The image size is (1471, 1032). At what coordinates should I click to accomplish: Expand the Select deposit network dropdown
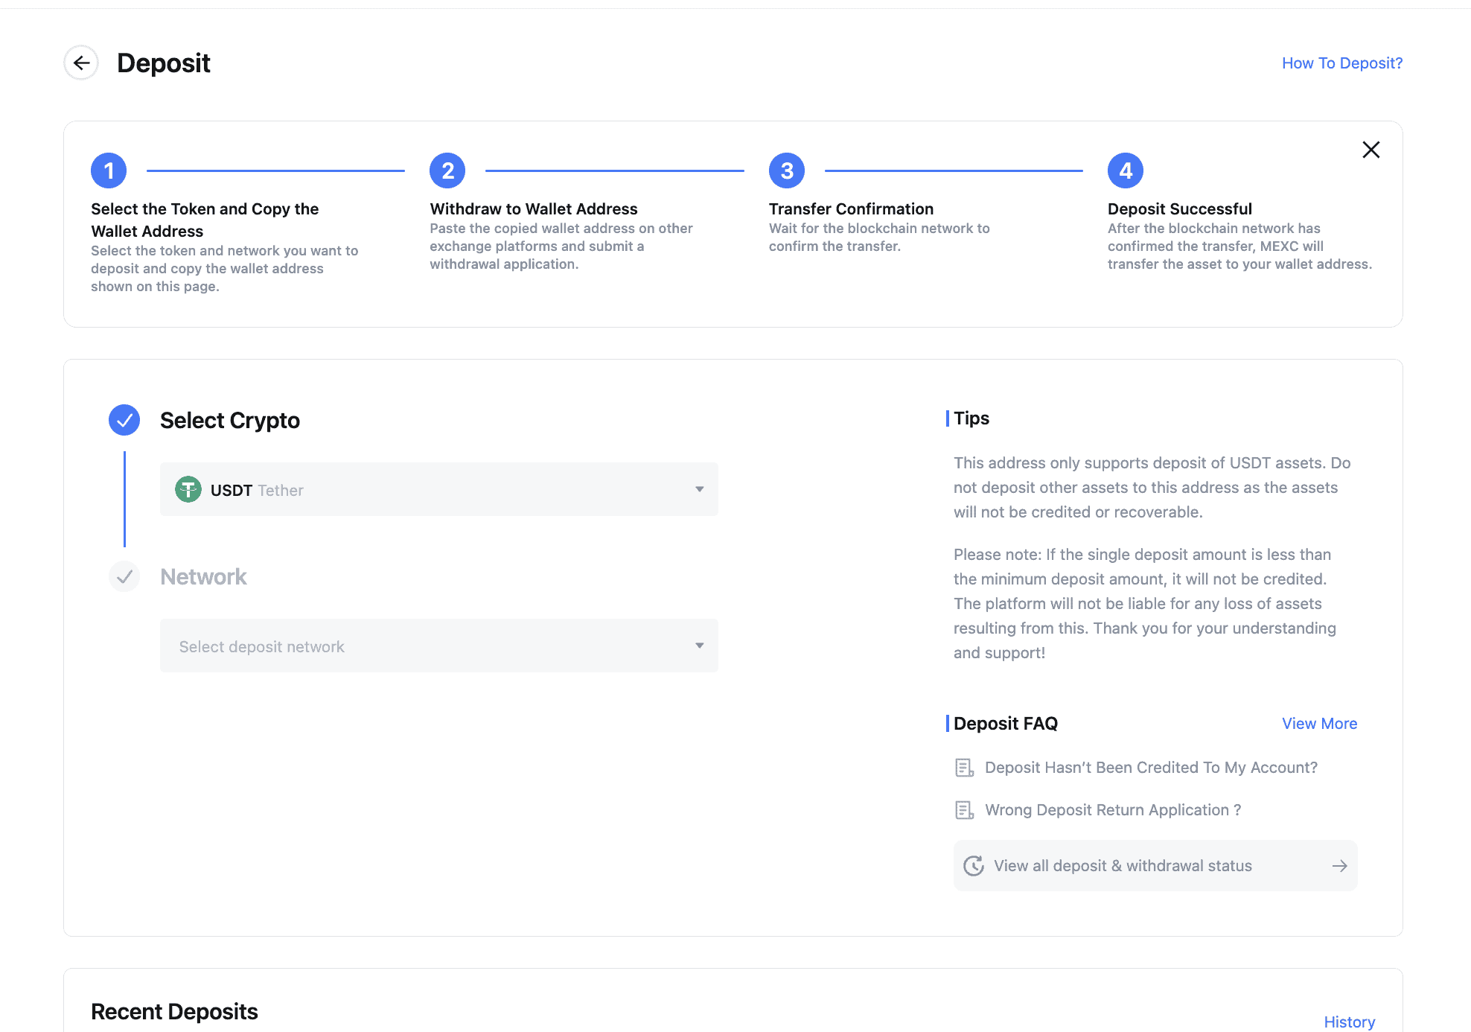(x=438, y=646)
